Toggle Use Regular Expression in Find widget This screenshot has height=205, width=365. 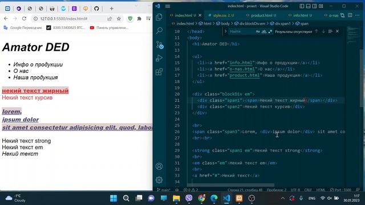(x=270, y=31)
